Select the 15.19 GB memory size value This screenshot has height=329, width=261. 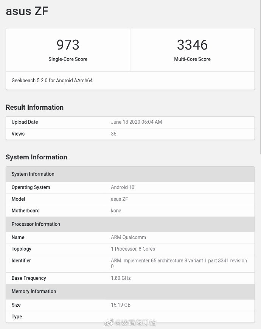(x=121, y=305)
